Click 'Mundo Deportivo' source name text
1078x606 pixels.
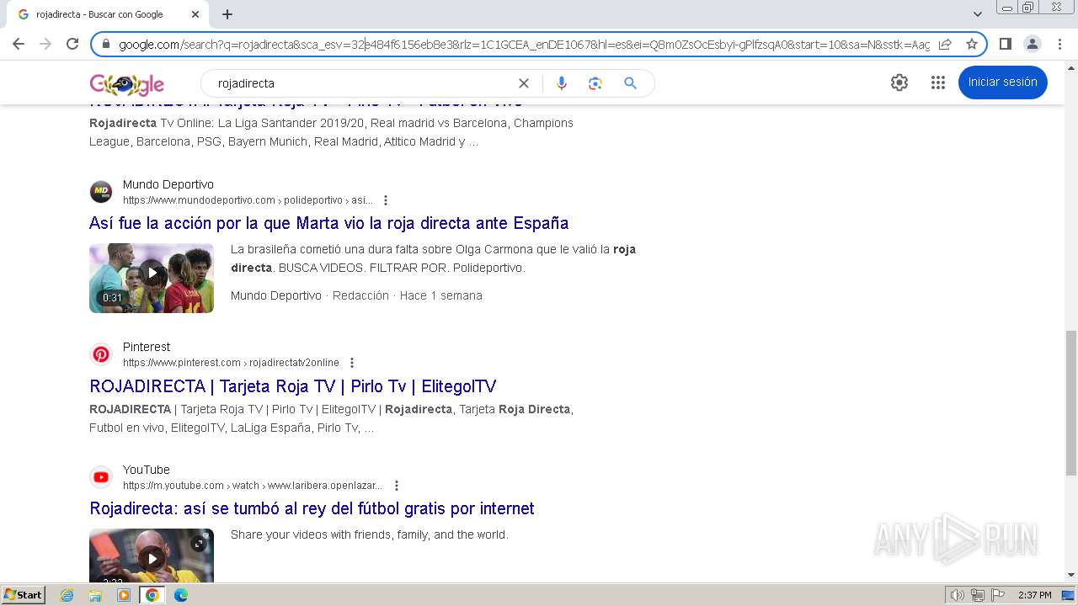tap(276, 295)
